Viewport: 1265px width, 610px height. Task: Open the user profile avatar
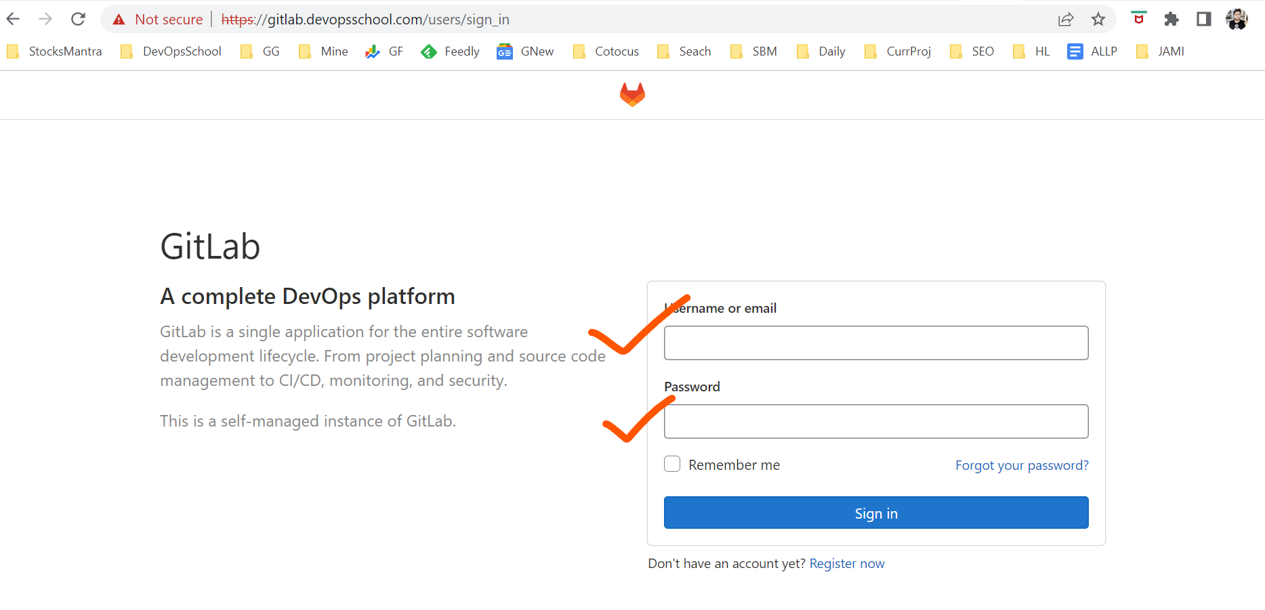[1237, 19]
